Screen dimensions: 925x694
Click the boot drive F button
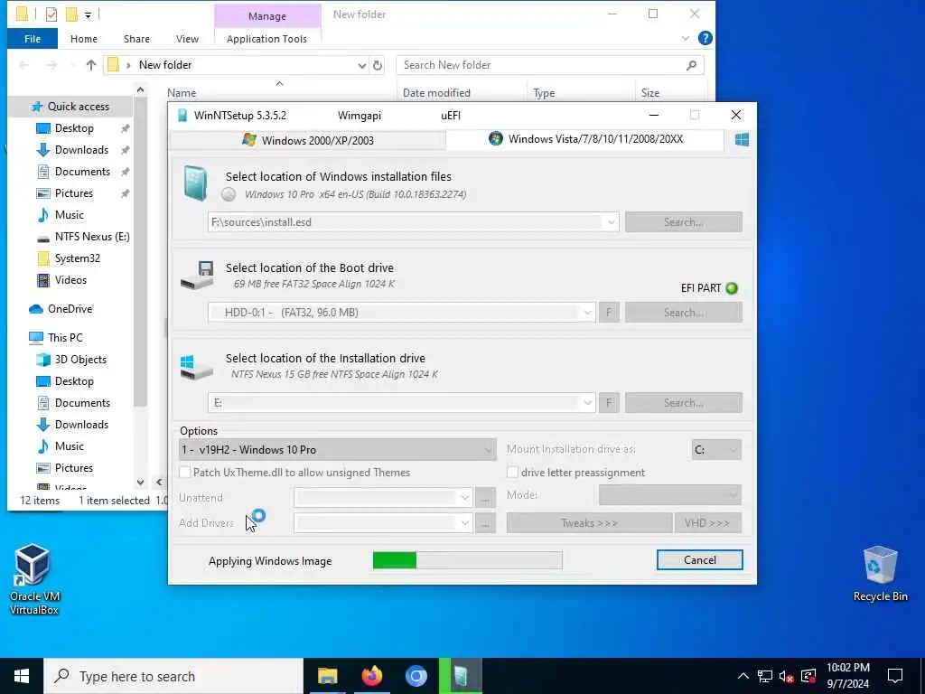click(x=609, y=312)
